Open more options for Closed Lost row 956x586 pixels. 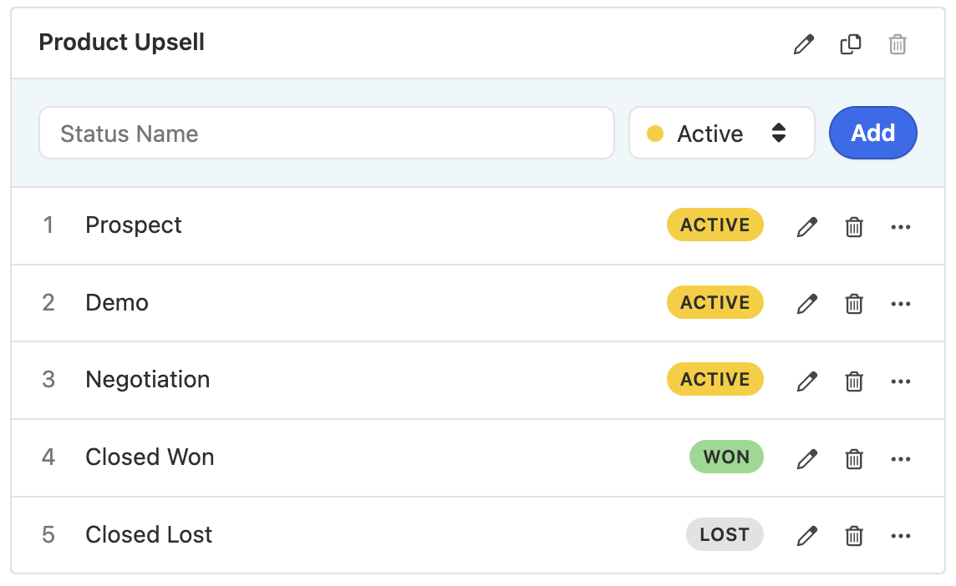pyautogui.click(x=901, y=535)
